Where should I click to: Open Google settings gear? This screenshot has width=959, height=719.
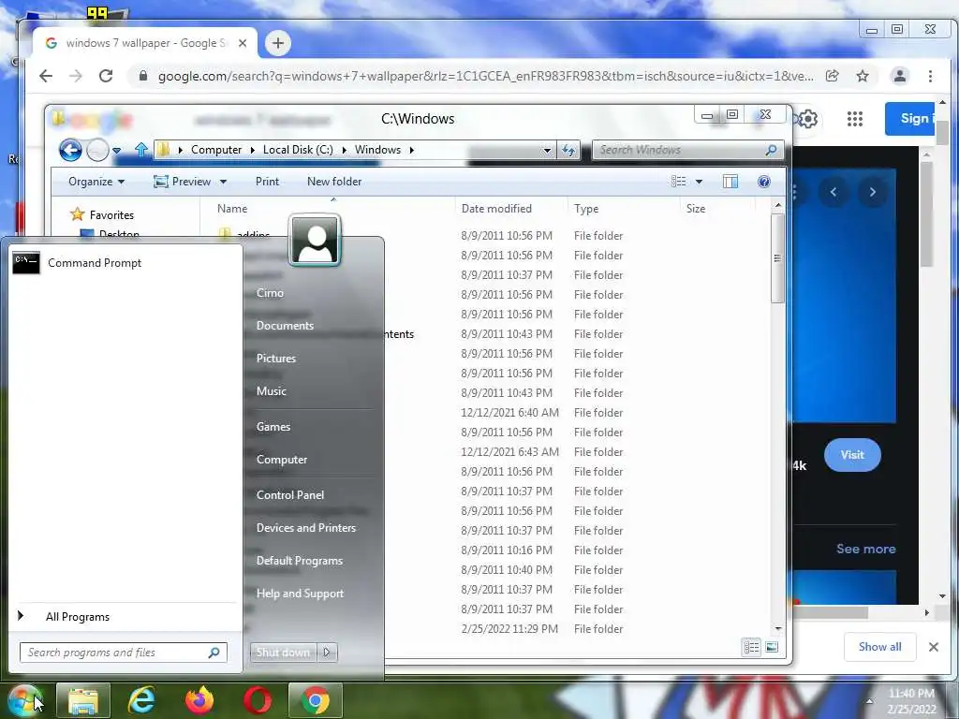click(808, 119)
